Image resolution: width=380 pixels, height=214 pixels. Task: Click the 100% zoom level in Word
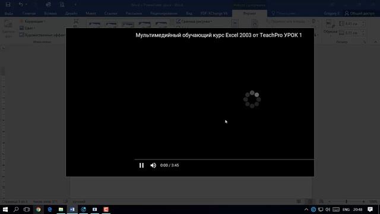[x=373, y=202]
